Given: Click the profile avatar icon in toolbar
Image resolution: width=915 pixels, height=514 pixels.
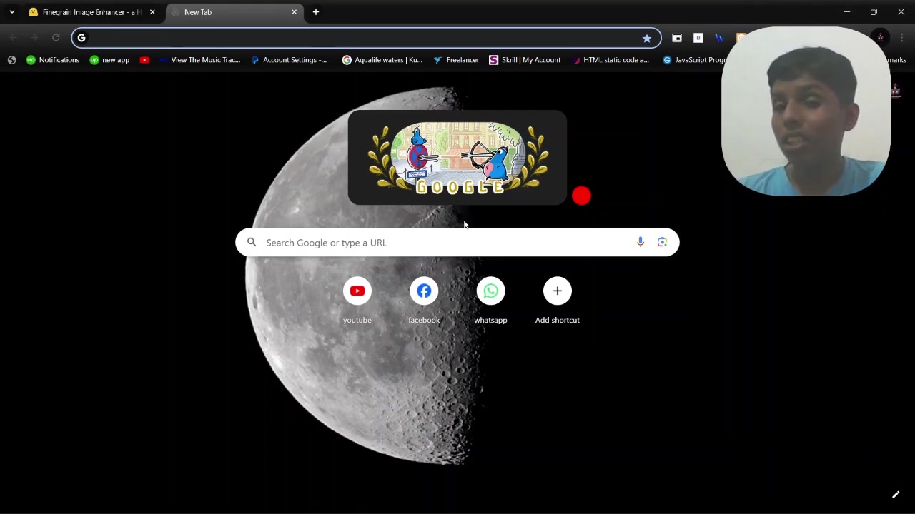Looking at the screenshot, I should (x=881, y=37).
